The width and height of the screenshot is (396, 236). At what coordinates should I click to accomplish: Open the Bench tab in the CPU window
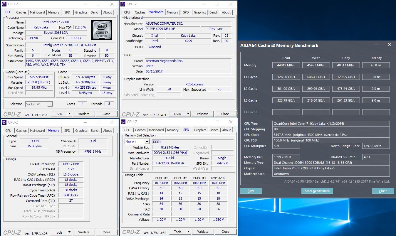[x=95, y=12]
